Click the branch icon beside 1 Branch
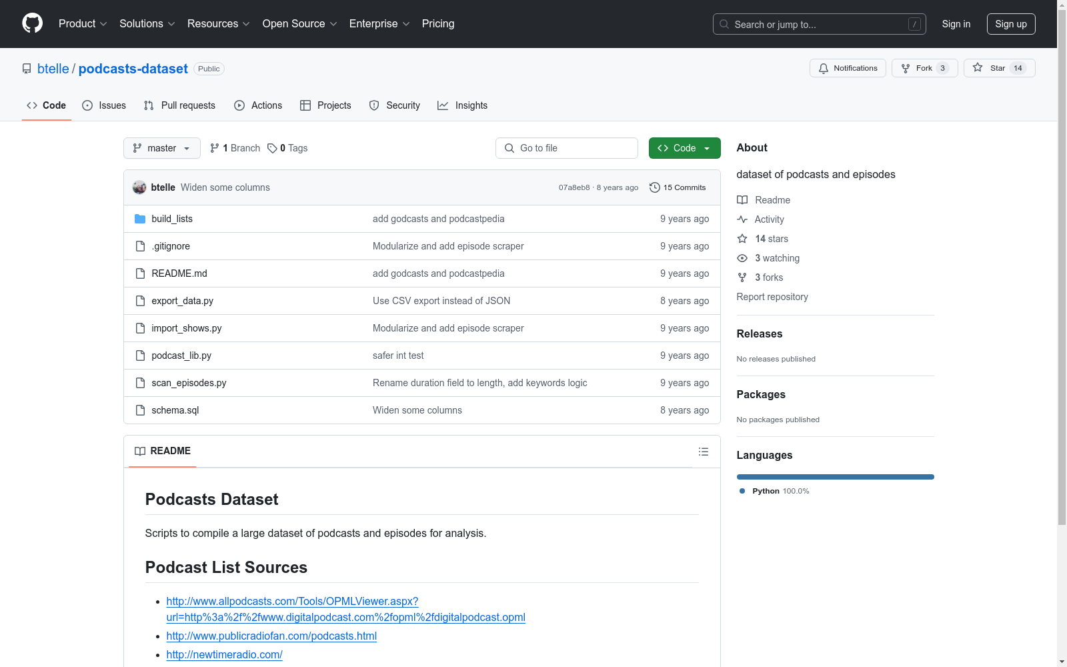 pyautogui.click(x=215, y=148)
